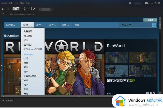Screen dimensions: 163x108
Task: Select 试玩 from the games dropdown
Action: point(26,40)
